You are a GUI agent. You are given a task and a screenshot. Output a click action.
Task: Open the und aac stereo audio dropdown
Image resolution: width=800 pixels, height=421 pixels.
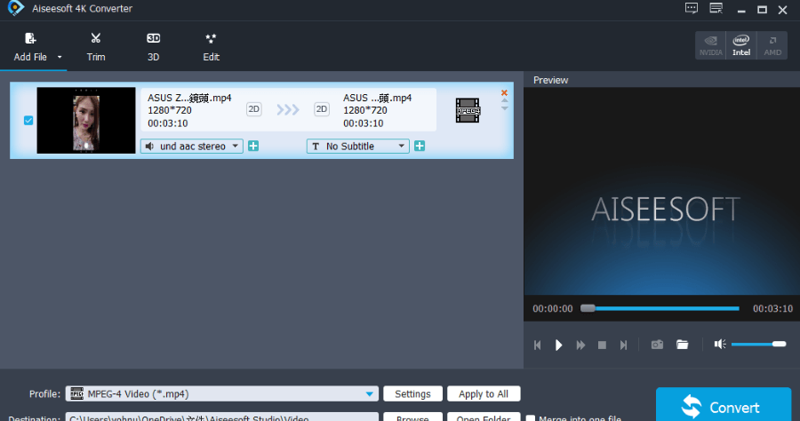(x=192, y=147)
